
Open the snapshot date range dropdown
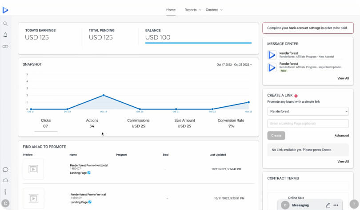click(x=234, y=65)
